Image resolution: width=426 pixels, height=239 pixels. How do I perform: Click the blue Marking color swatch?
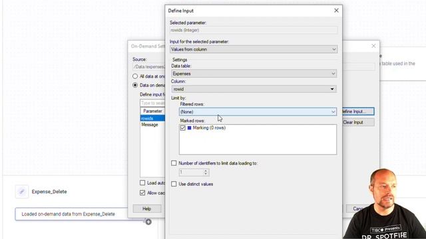pyautogui.click(x=189, y=127)
